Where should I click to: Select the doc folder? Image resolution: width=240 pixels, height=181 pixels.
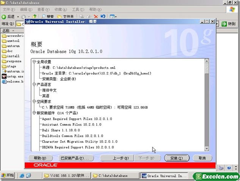click(x=7, y=51)
